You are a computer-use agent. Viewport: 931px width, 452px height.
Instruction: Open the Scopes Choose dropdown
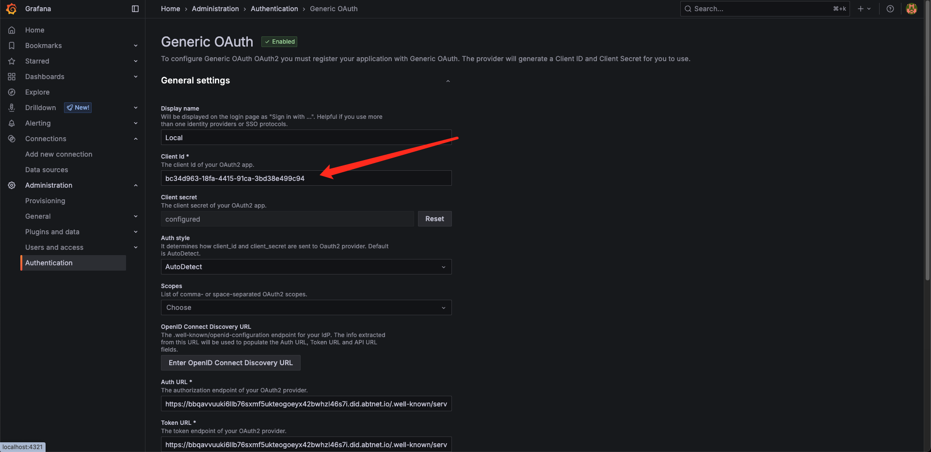pos(306,307)
